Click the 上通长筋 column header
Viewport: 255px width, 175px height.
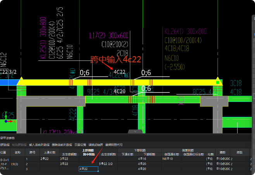coord(50,153)
